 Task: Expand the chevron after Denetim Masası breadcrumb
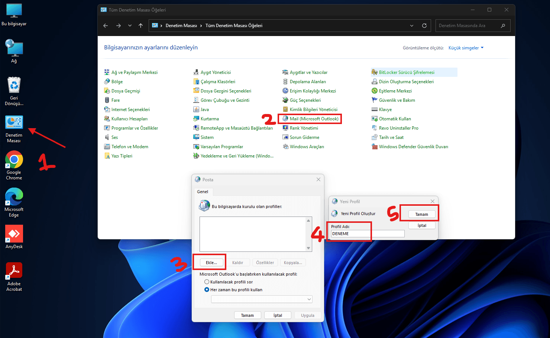[201, 26]
